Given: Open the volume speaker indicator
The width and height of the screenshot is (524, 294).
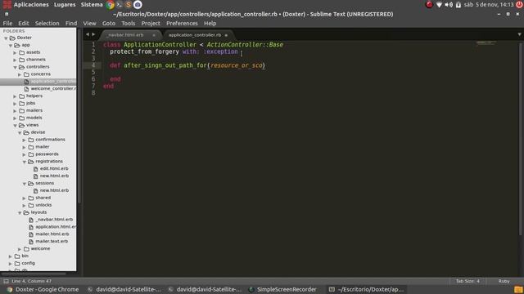Looking at the screenshot, I should [x=449, y=5].
